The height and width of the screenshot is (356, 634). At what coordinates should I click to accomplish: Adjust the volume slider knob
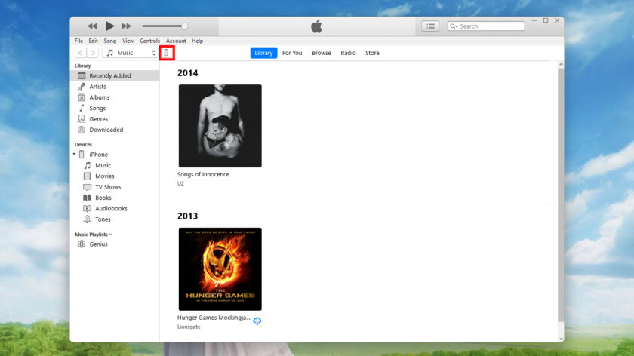pos(184,26)
